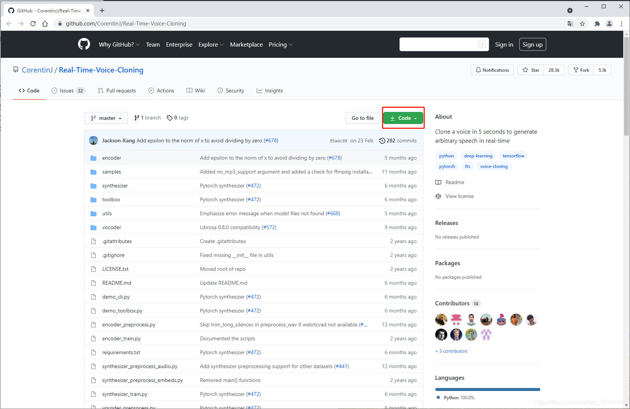Open the Real-Time-Voice-Cloning repo link
The image size is (630, 409).
point(101,70)
